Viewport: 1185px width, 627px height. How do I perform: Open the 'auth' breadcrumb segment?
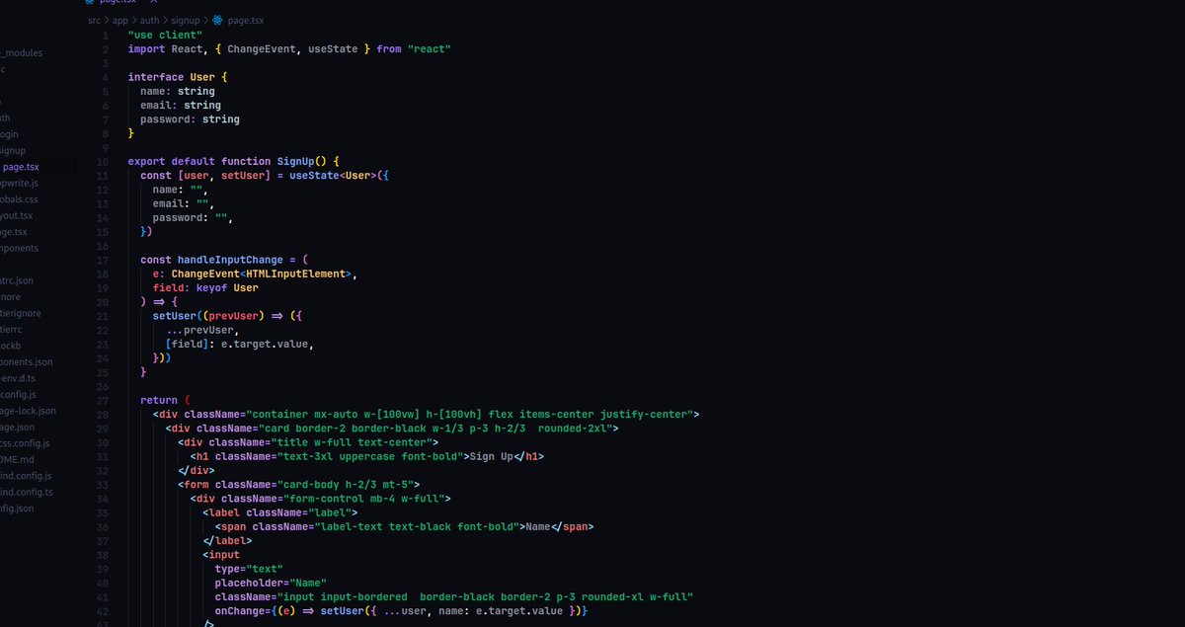(149, 20)
